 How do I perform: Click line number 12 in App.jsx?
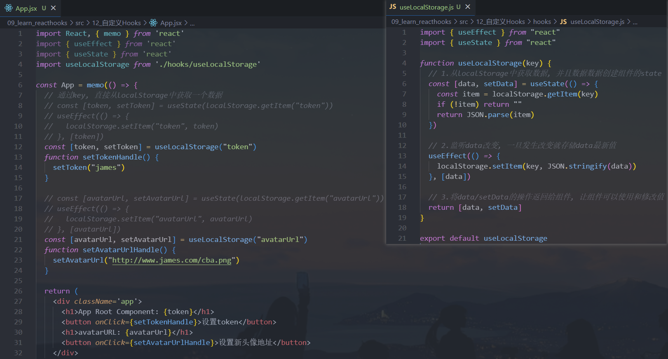pyautogui.click(x=18, y=147)
